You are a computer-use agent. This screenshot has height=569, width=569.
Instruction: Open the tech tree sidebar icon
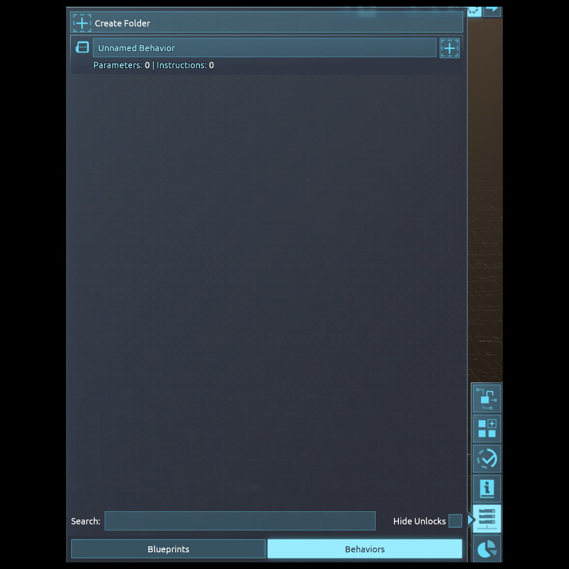[x=487, y=398]
